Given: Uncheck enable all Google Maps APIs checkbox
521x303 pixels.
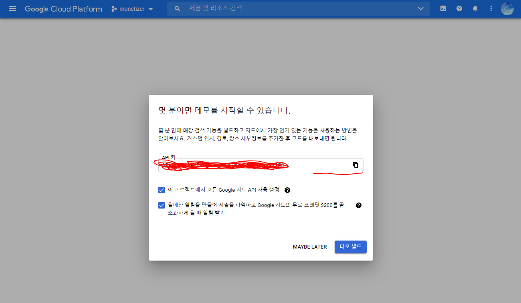Looking at the screenshot, I should click(x=162, y=190).
